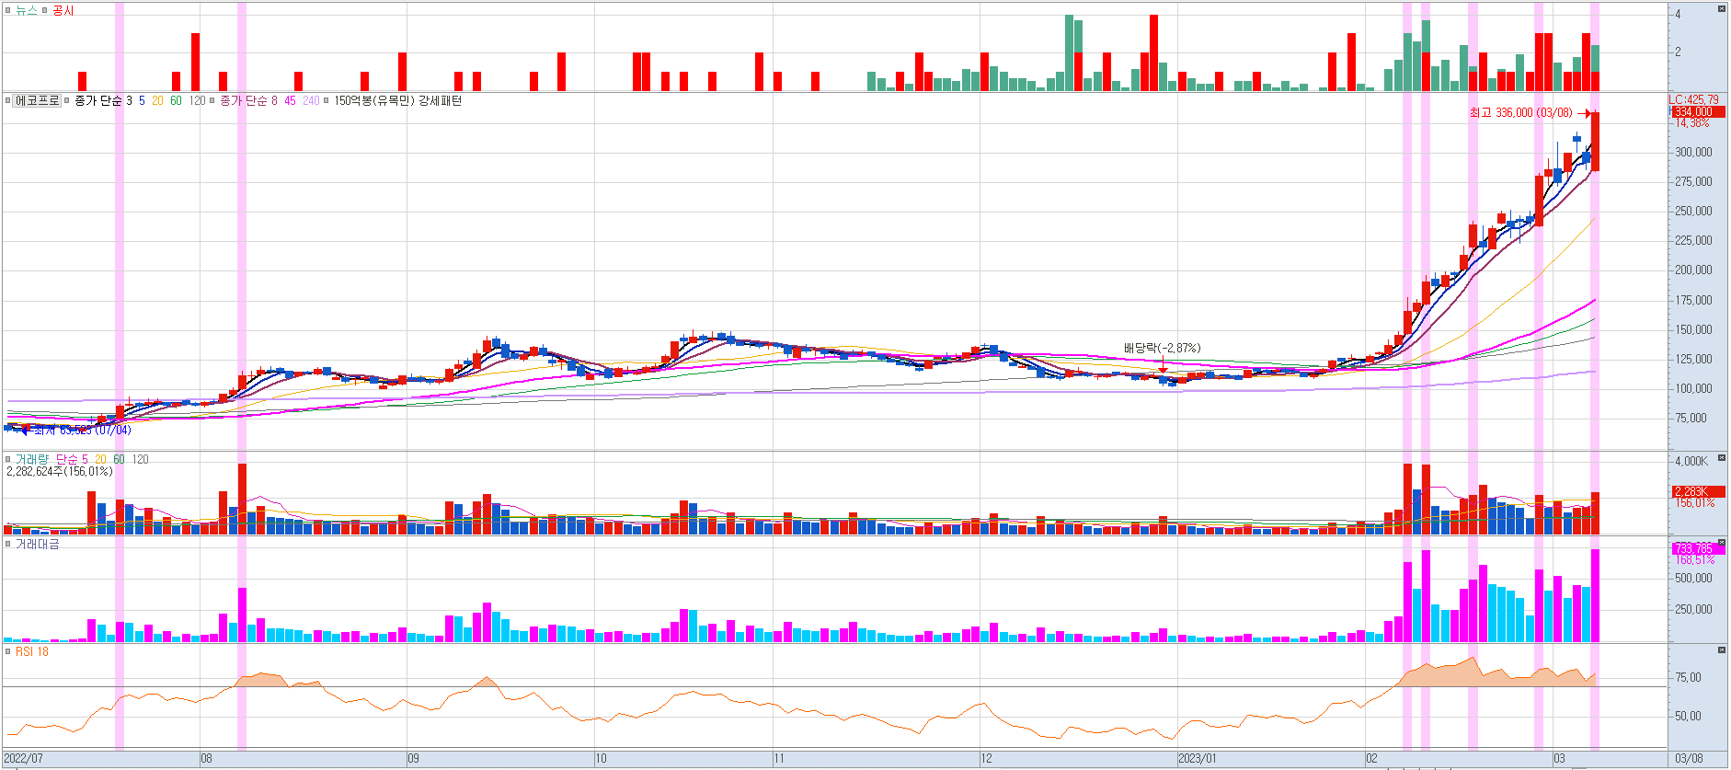Toggle the marker before 종가 단순 8
The width and height of the screenshot is (1731, 770).
pyautogui.click(x=212, y=101)
